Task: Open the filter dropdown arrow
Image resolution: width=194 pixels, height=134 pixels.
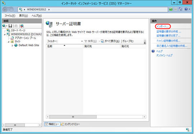Action: tap(82, 41)
